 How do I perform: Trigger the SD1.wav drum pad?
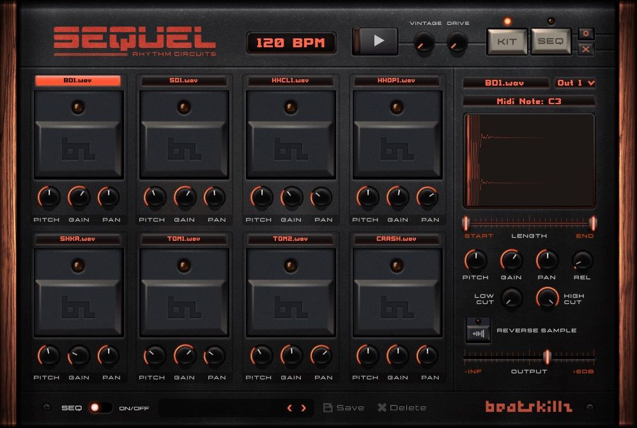[x=184, y=135]
